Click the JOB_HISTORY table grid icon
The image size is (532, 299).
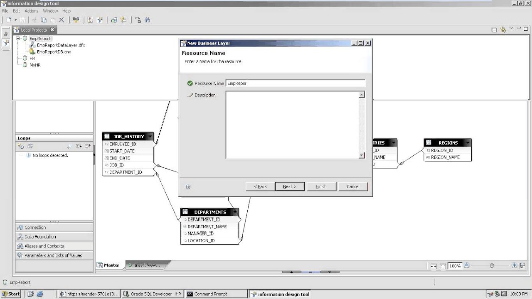pos(107,136)
